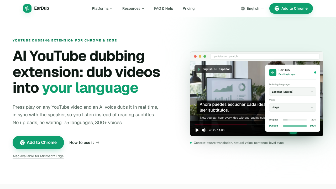Open the Español (México) dubbing language dropdown
Screen dimensions: 336x189
(x=293, y=92)
